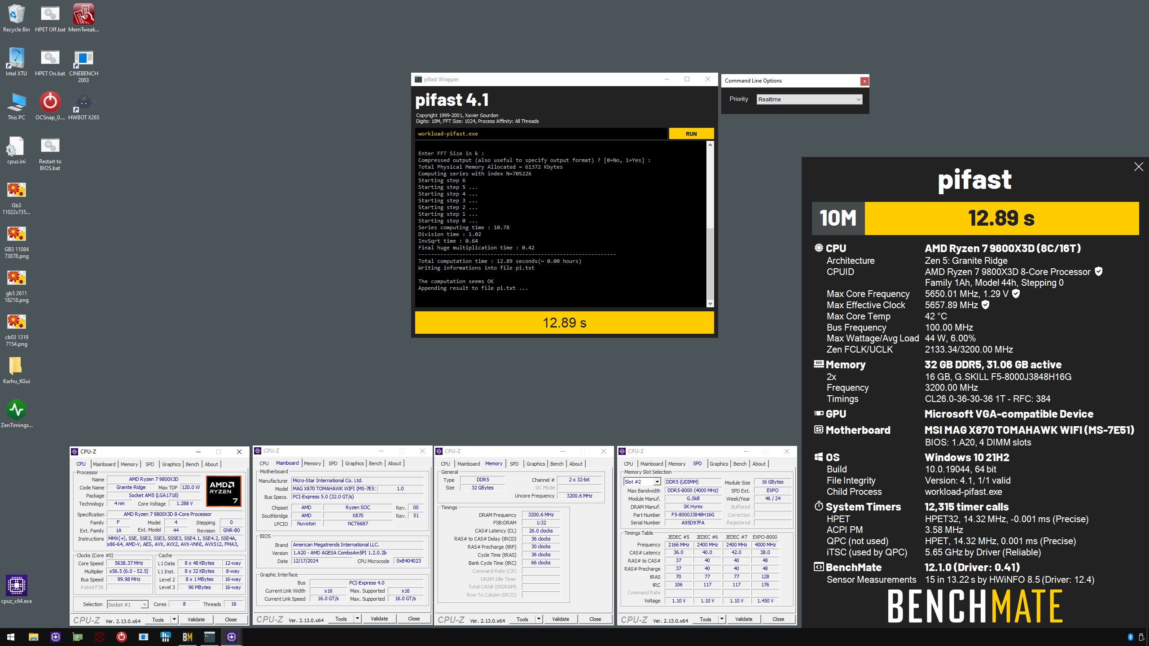Select the OCSnap desktop icon
The height and width of the screenshot is (646, 1149).
click(50, 106)
